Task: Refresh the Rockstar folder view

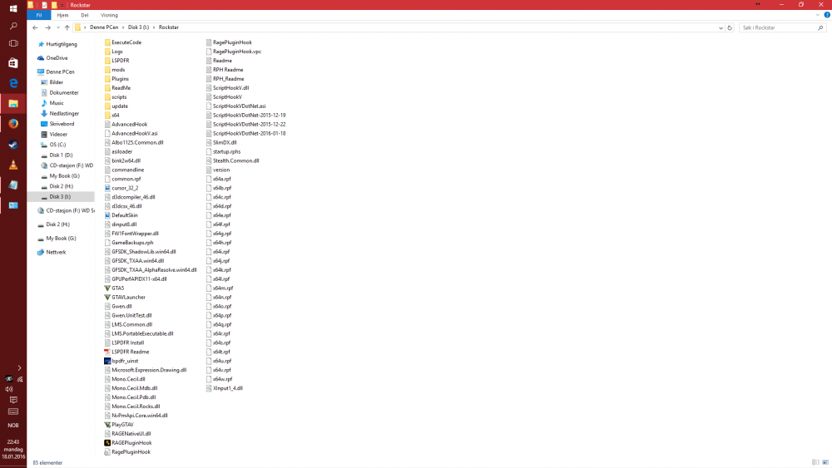Action: click(730, 27)
